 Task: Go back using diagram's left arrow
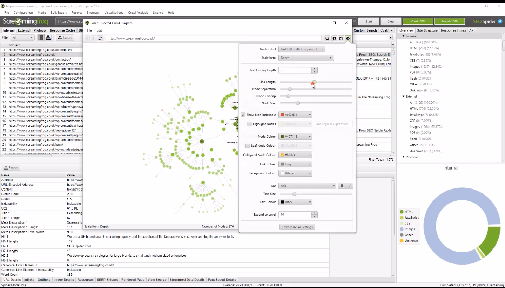(x=87, y=39)
